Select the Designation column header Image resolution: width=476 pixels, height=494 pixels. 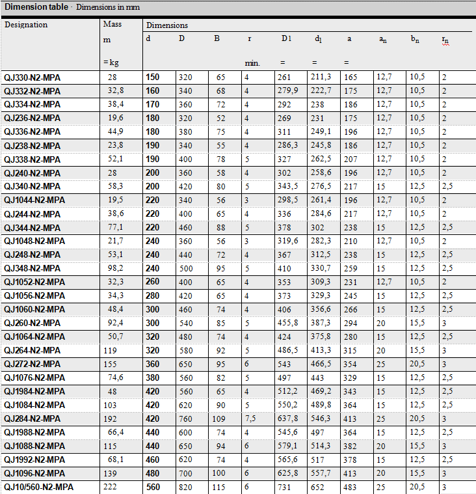(x=26, y=25)
